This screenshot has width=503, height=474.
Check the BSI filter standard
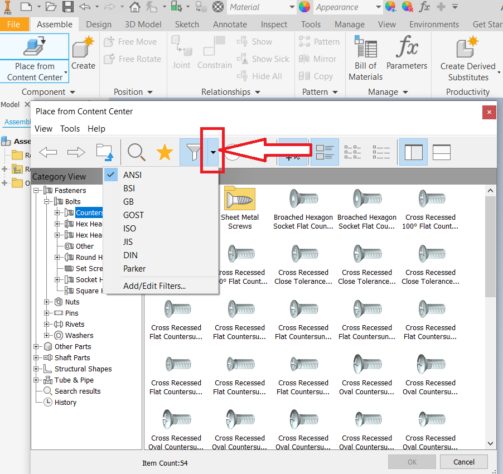129,188
